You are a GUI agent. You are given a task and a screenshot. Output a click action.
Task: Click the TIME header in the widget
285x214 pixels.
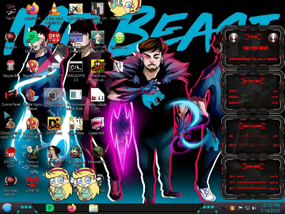[253, 37]
